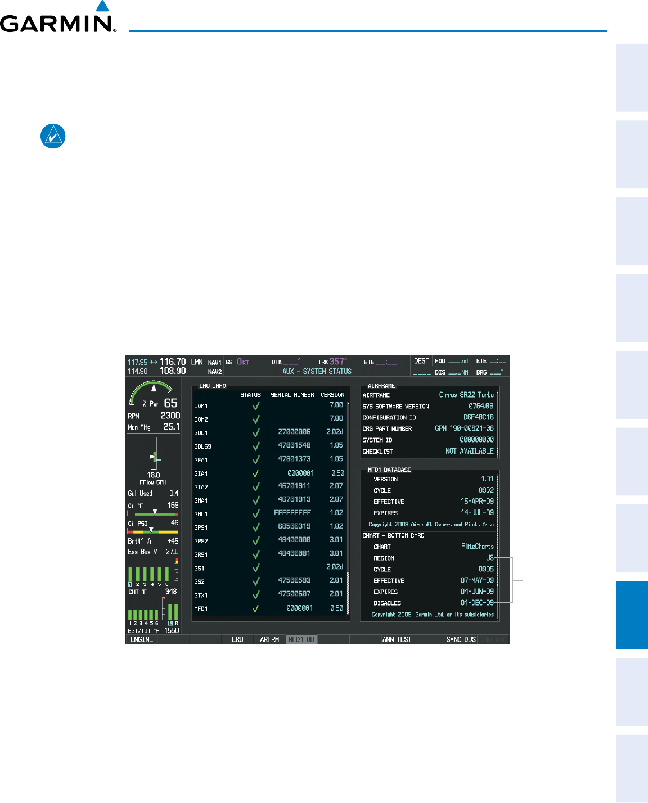The image size is (648, 803).
Task: Click the GTX1 serial number 47500607
Action: coord(294,594)
